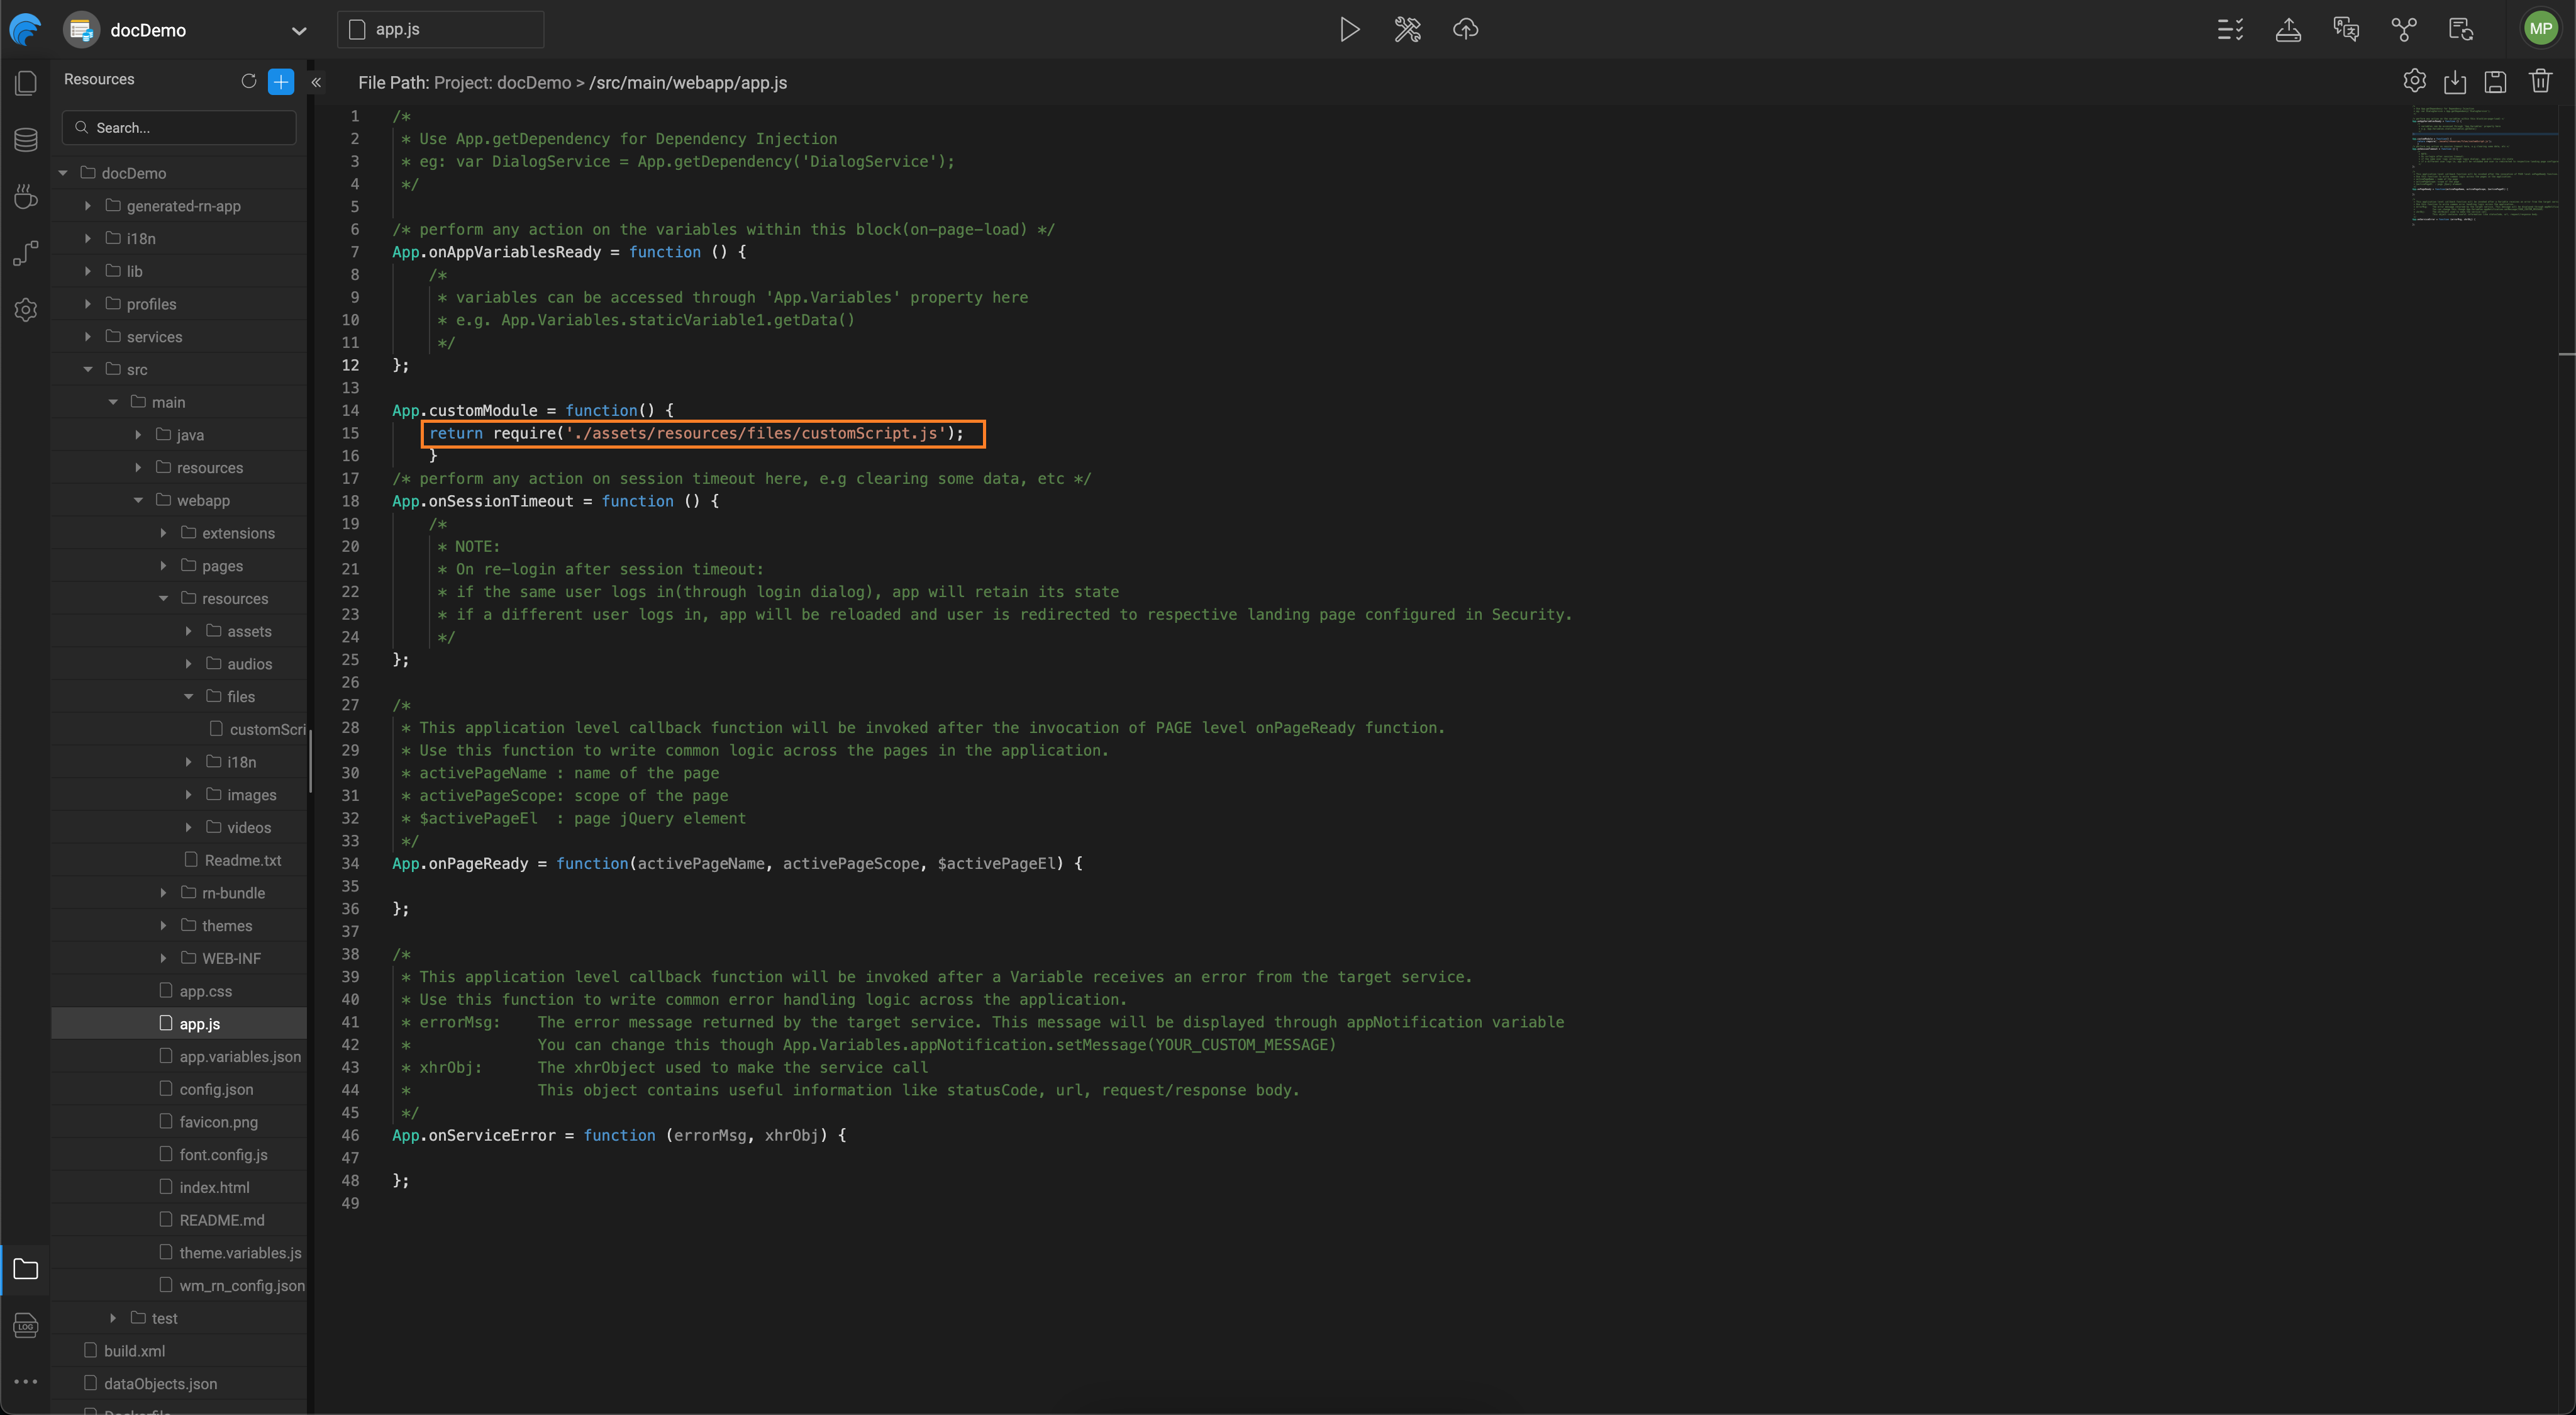Select the app.js file tab

[x=440, y=30]
